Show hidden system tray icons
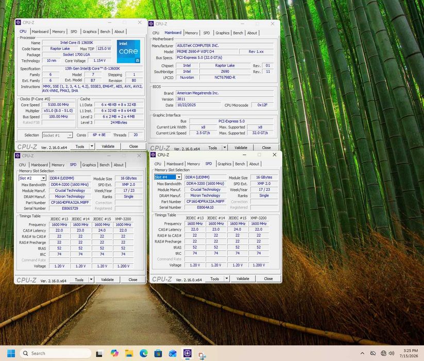Screen dimensions: 424x361 click(362, 353)
